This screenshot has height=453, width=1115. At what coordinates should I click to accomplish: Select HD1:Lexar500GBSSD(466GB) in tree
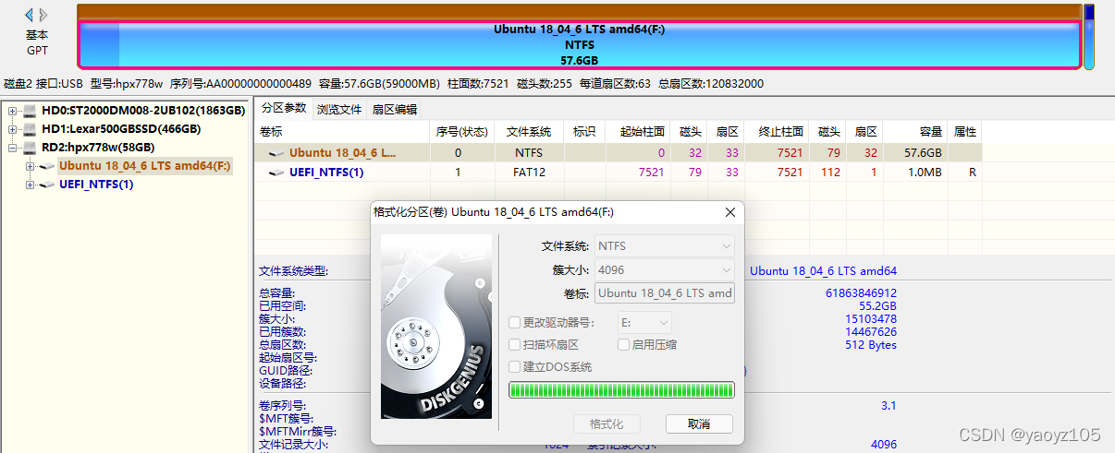(x=123, y=129)
